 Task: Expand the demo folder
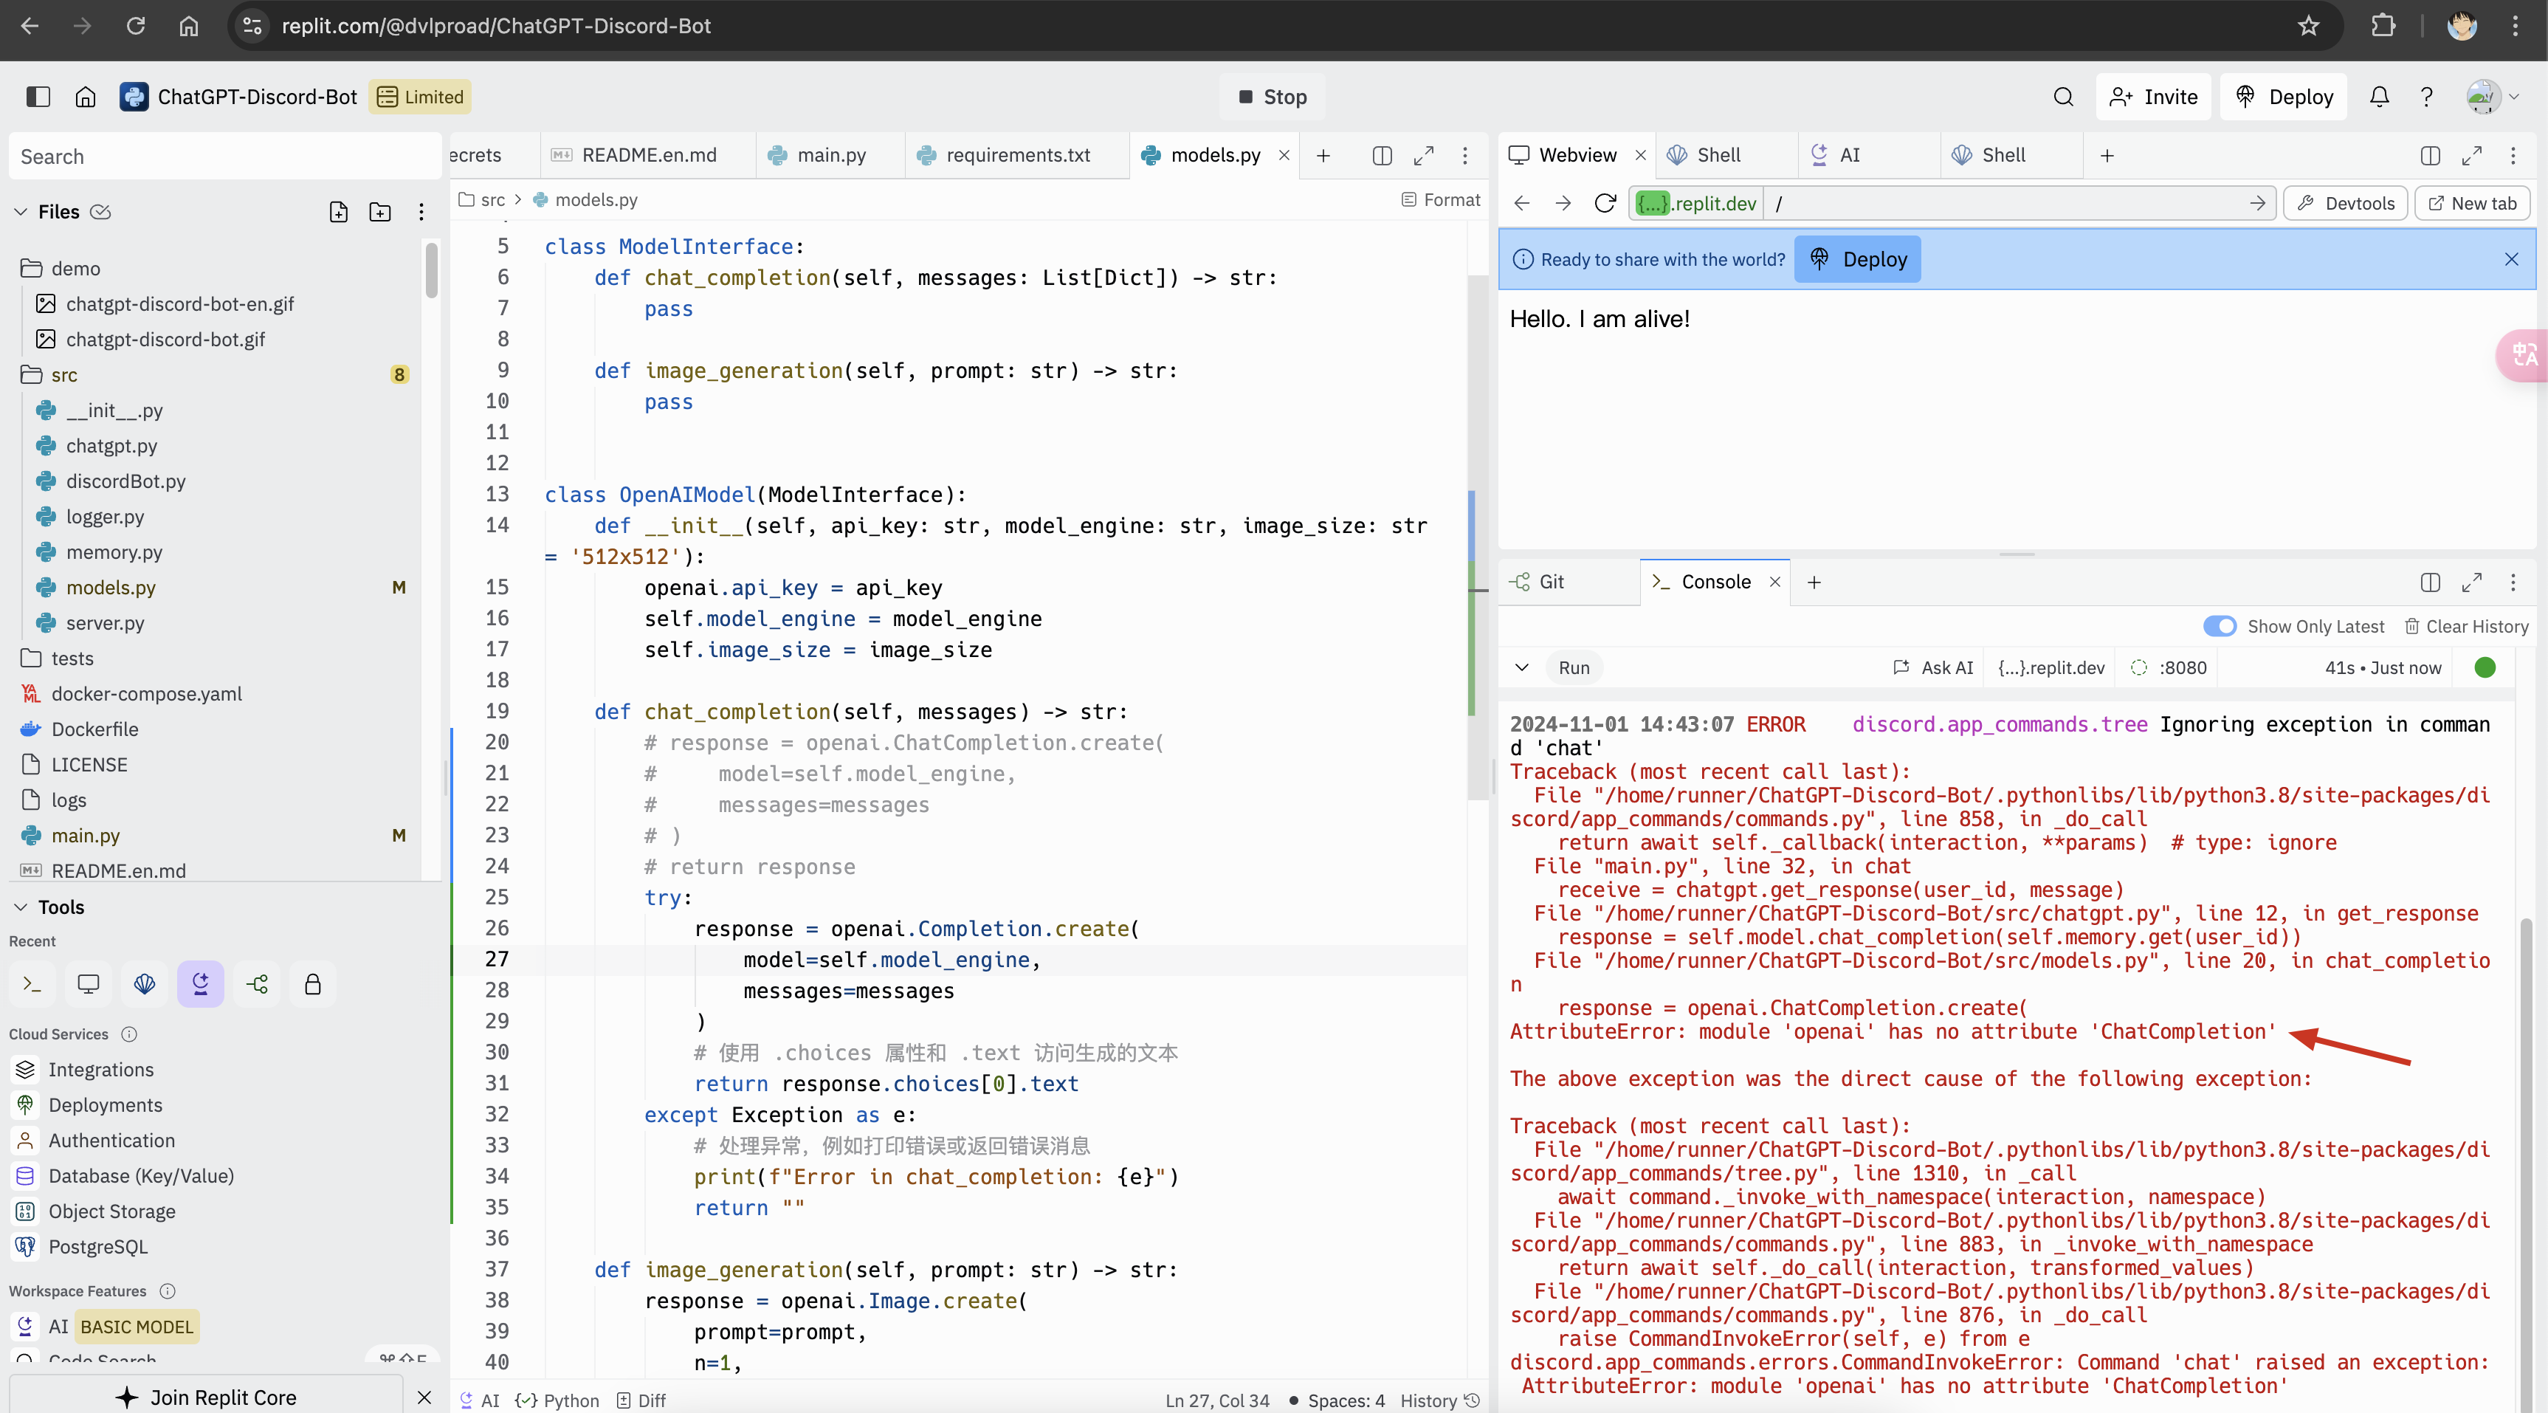tap(61, 268)
